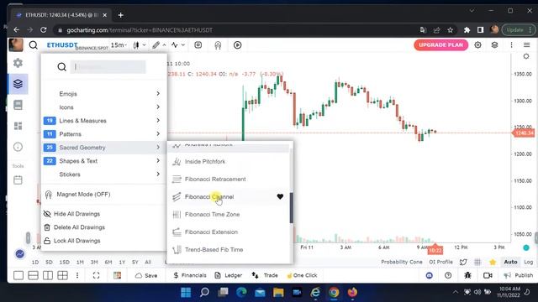Open the Trade tab
538x302 pixels.
click(x=265, y=275)
